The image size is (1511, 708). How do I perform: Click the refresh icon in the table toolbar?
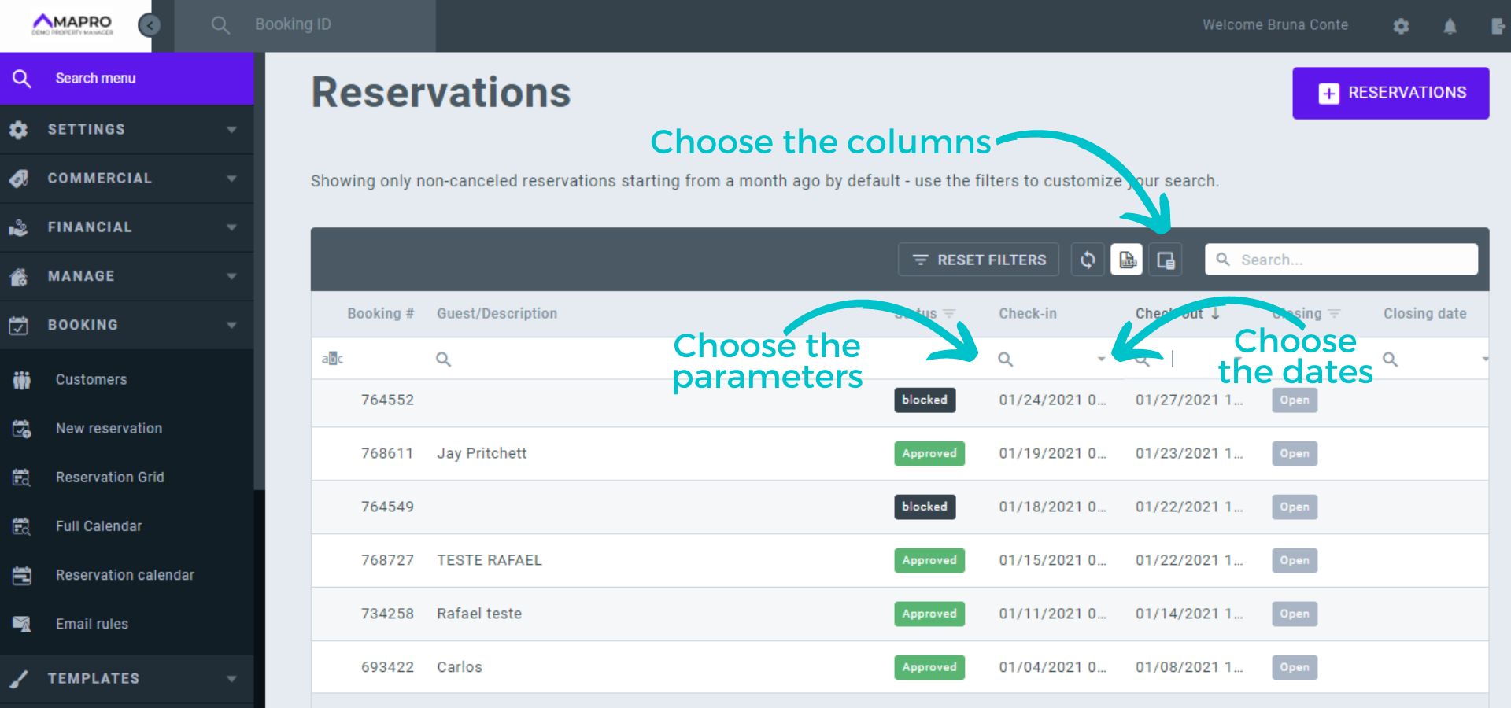[x=1087, y=260]
